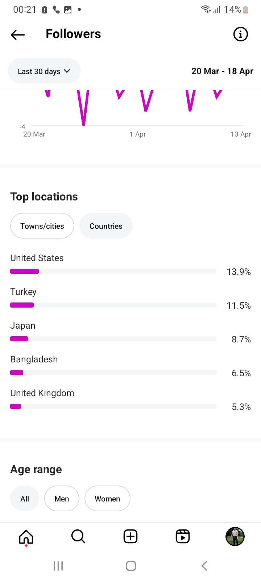Switch top locations to Towns/cities
Image resolution: width=261 pixels, height=581 pixels.
tap(42, 226)
